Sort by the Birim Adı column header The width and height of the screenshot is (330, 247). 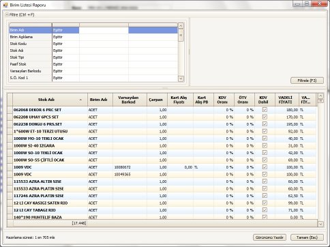tap(100, 100)
